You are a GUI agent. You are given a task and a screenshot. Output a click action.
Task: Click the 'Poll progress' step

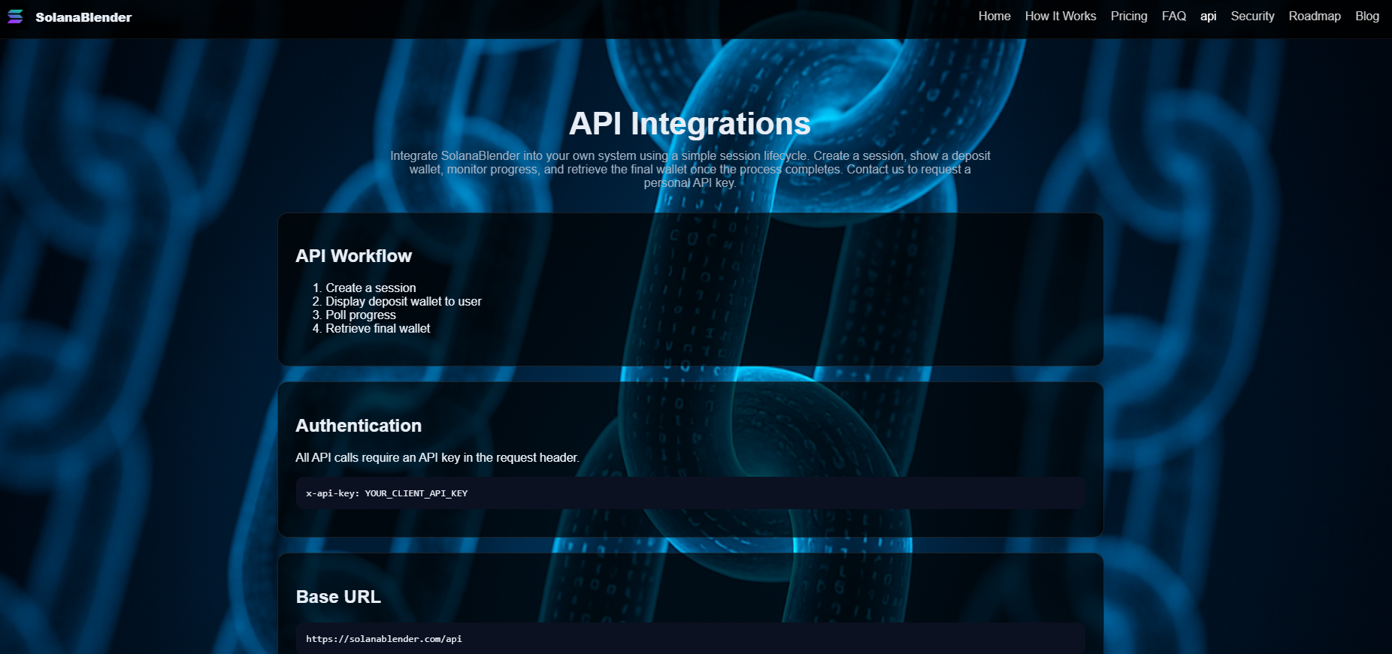[361, 315]
